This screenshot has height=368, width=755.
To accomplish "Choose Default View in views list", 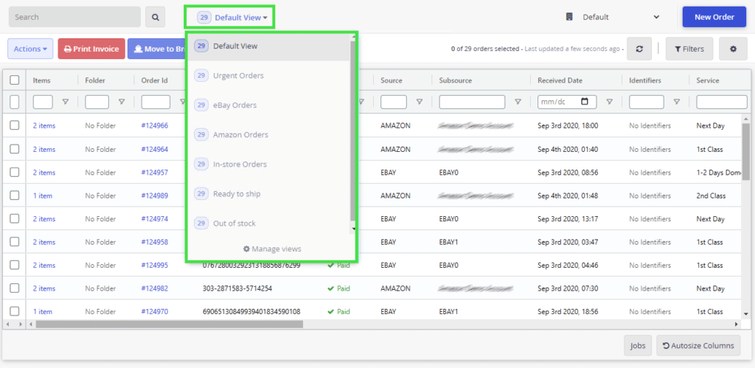I will (x=268, y=46).
